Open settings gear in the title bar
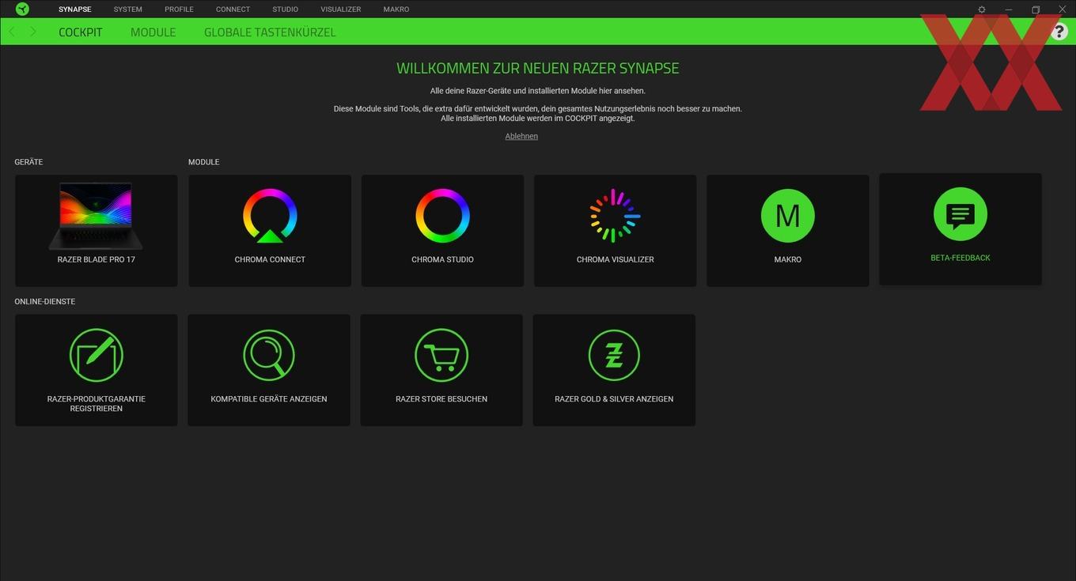 pyautogui.click(x=982, y=9)
